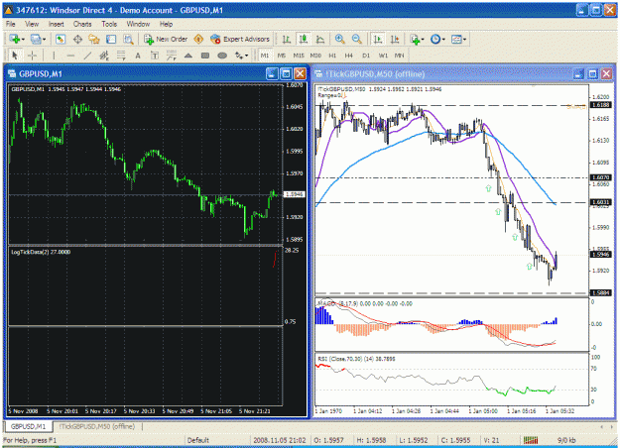Click the Expert Advisors button
This screenshot has width=620, height=448.
click(240, 39)
